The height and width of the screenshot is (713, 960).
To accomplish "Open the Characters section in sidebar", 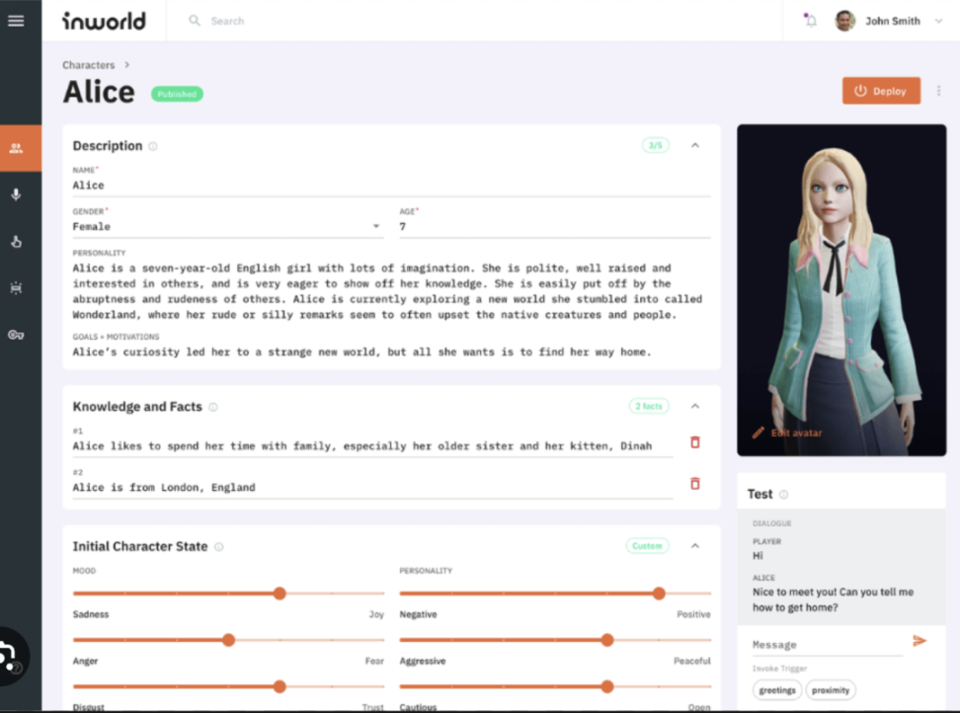I will 16,148.
